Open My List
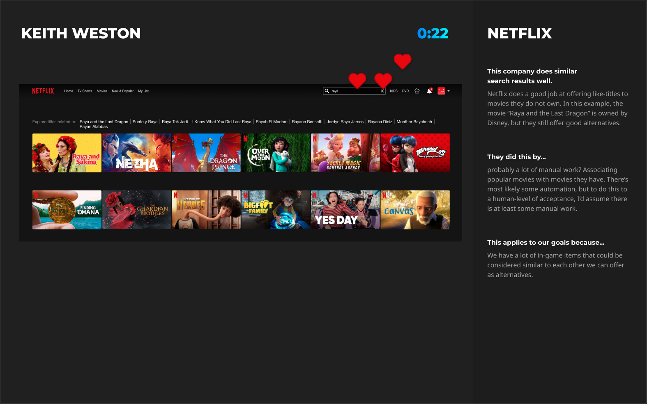 click(x=143, y=91)
